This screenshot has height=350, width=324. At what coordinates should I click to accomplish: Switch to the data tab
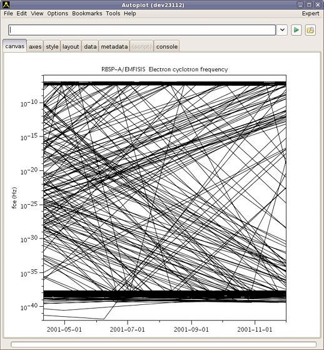[90, 46]
